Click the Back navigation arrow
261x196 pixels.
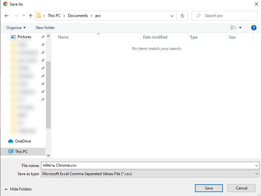(x=7, y=16)
